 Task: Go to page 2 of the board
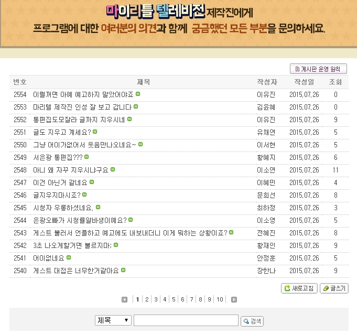[147, 299]
